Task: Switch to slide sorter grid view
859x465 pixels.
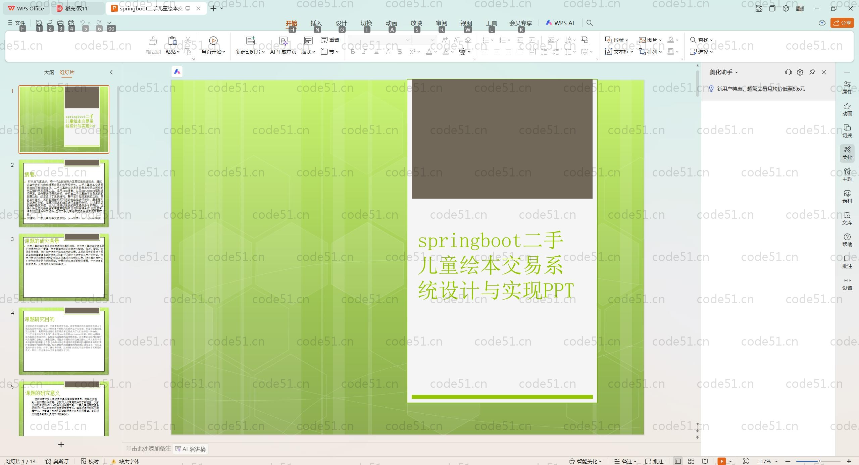Action: [691, 461]
